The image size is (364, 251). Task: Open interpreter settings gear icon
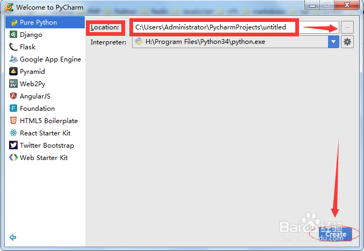347,42
